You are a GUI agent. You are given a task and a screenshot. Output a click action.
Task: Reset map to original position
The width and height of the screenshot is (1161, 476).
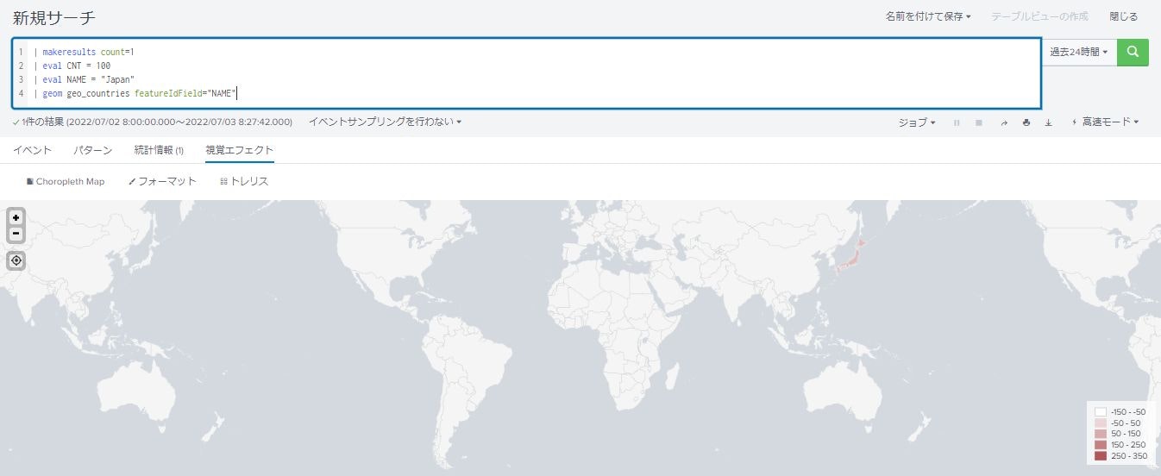16,260
